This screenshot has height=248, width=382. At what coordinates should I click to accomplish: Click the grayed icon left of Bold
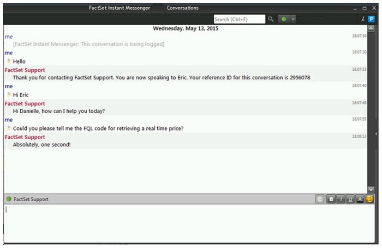click(320, 199)
